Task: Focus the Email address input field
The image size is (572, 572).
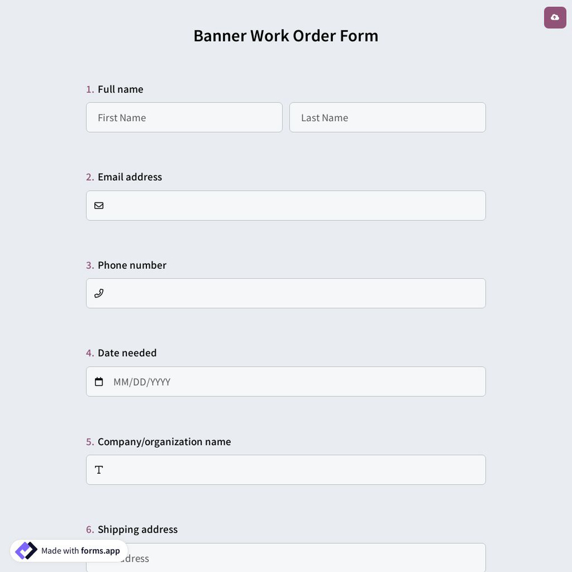Action: click(286, 205)
